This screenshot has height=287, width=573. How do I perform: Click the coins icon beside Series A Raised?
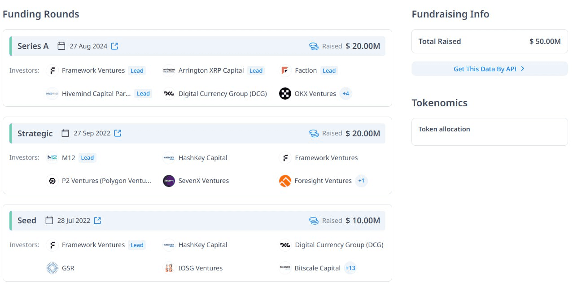(314, 46)
